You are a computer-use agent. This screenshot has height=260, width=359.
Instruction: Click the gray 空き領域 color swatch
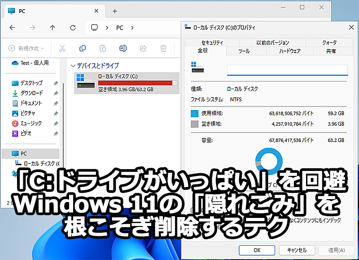[195, 124]
